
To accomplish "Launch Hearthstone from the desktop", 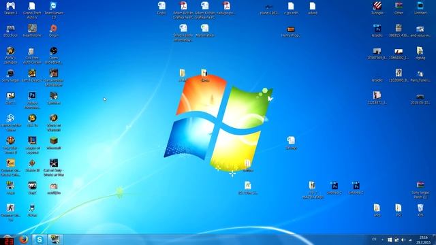I will coord(32,31).
